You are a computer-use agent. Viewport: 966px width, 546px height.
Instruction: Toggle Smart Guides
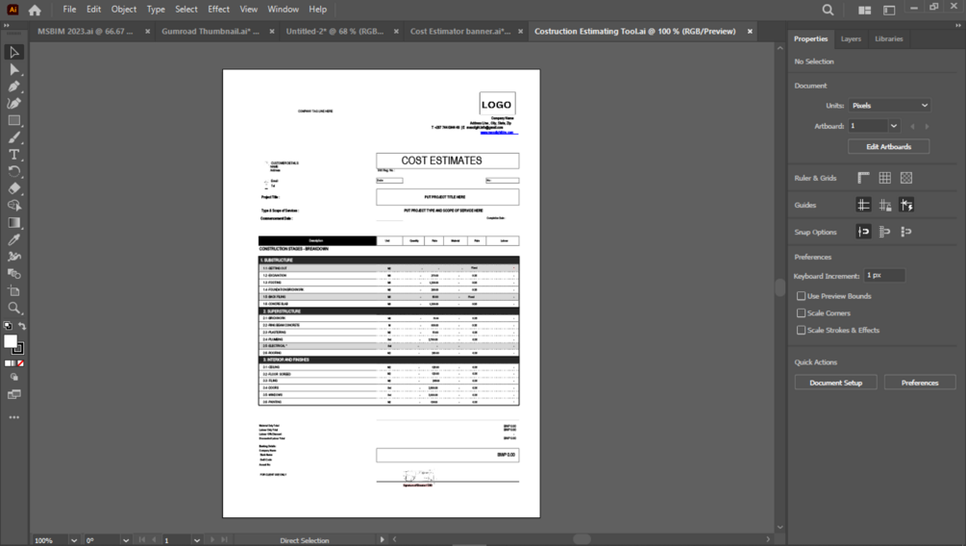(906, 205)
